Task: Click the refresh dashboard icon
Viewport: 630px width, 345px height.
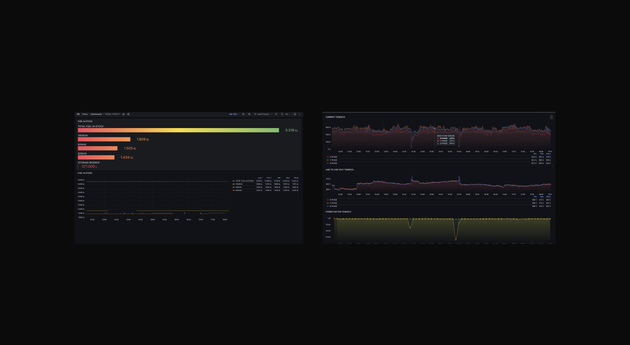Action: click(x=282, y=114)
